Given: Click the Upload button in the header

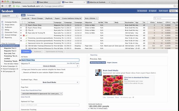Looking at the screenshot, I should point(153,11).
